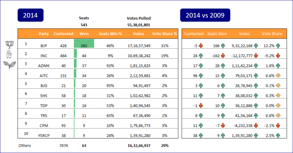Click the sideways arrow beside 0.3% vote share
This screenshot has width=293, height=153.
coord(278,96)
